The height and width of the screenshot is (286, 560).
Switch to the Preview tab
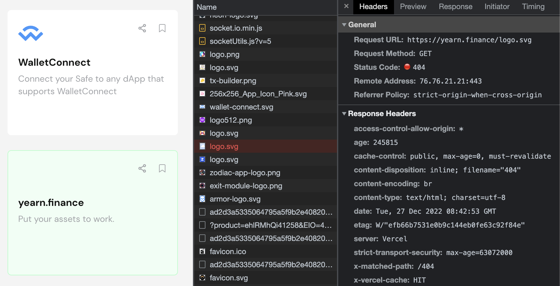click(x=413, y=7)
